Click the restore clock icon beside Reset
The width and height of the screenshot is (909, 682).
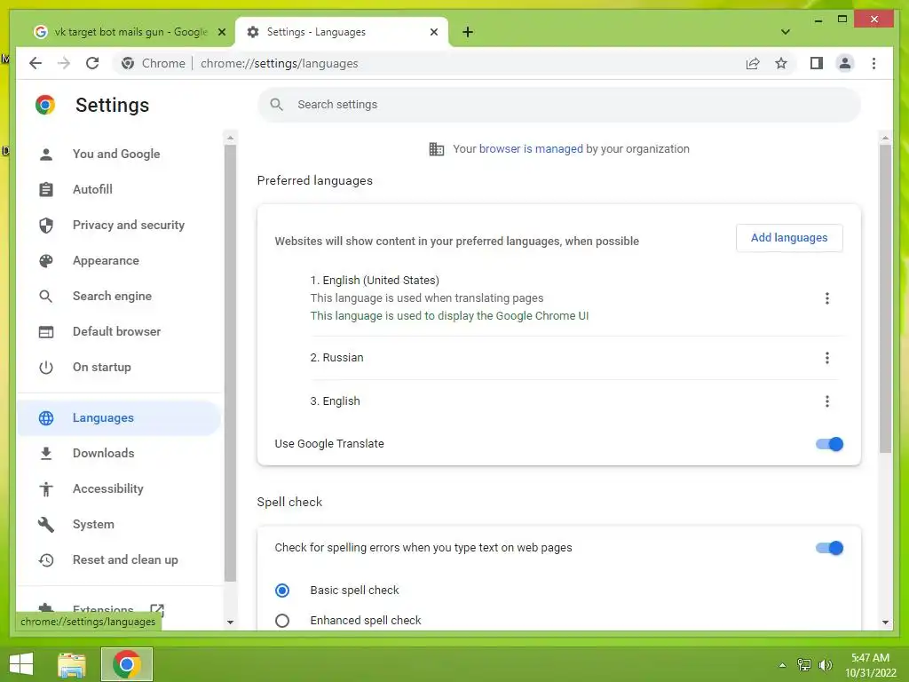click(46, 559)
